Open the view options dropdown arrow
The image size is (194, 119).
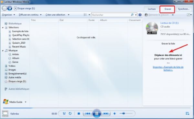pos(89,15)
